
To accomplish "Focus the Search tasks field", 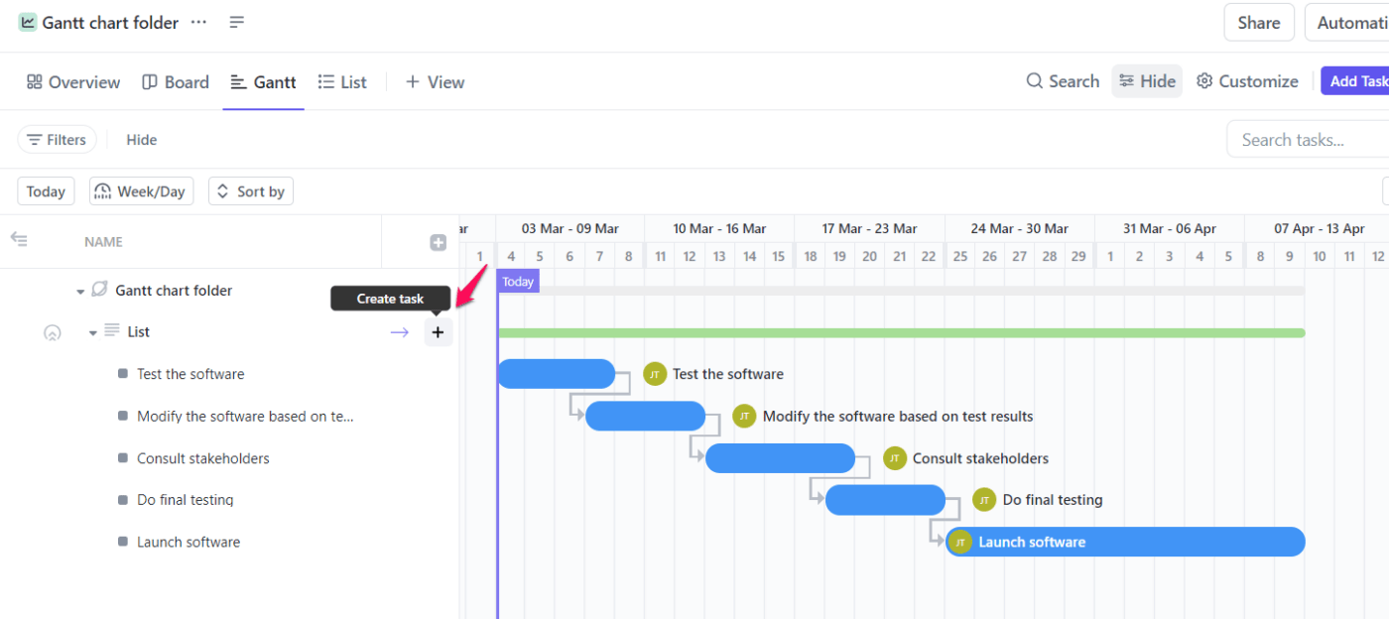I will [x=1308, y=140].
